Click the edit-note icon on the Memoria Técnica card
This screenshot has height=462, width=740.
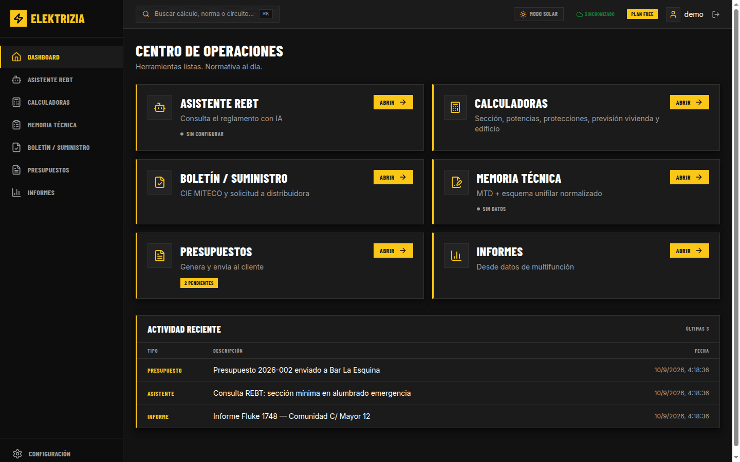pyautogui.click(x=456, y=182)
